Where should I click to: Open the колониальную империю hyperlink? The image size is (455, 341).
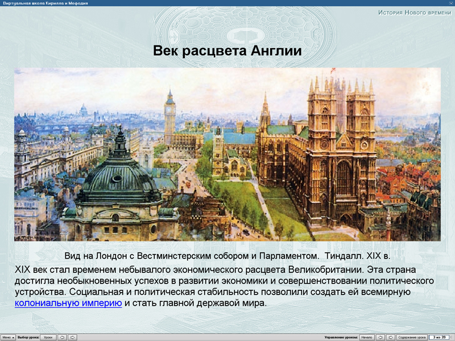coord(68,303)
